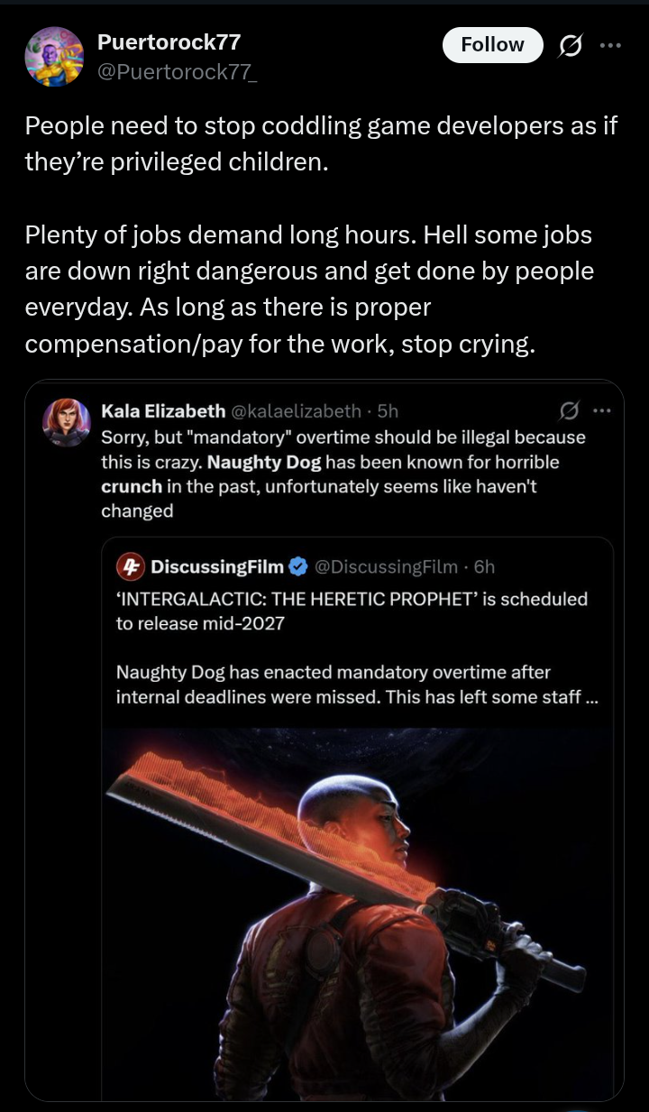Open the 6h timestamp on DiscussingFilm's post
This screenshot has width=649, height=1112.
(484, 566)
